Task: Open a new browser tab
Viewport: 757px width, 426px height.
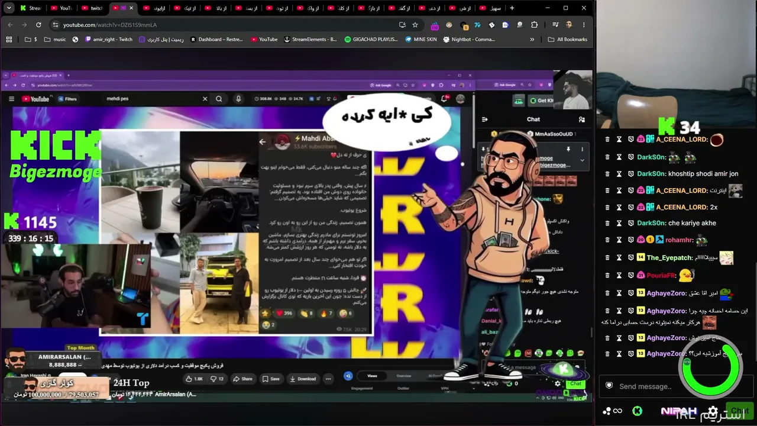Action: pyautogui.click(x=512, y=8)
